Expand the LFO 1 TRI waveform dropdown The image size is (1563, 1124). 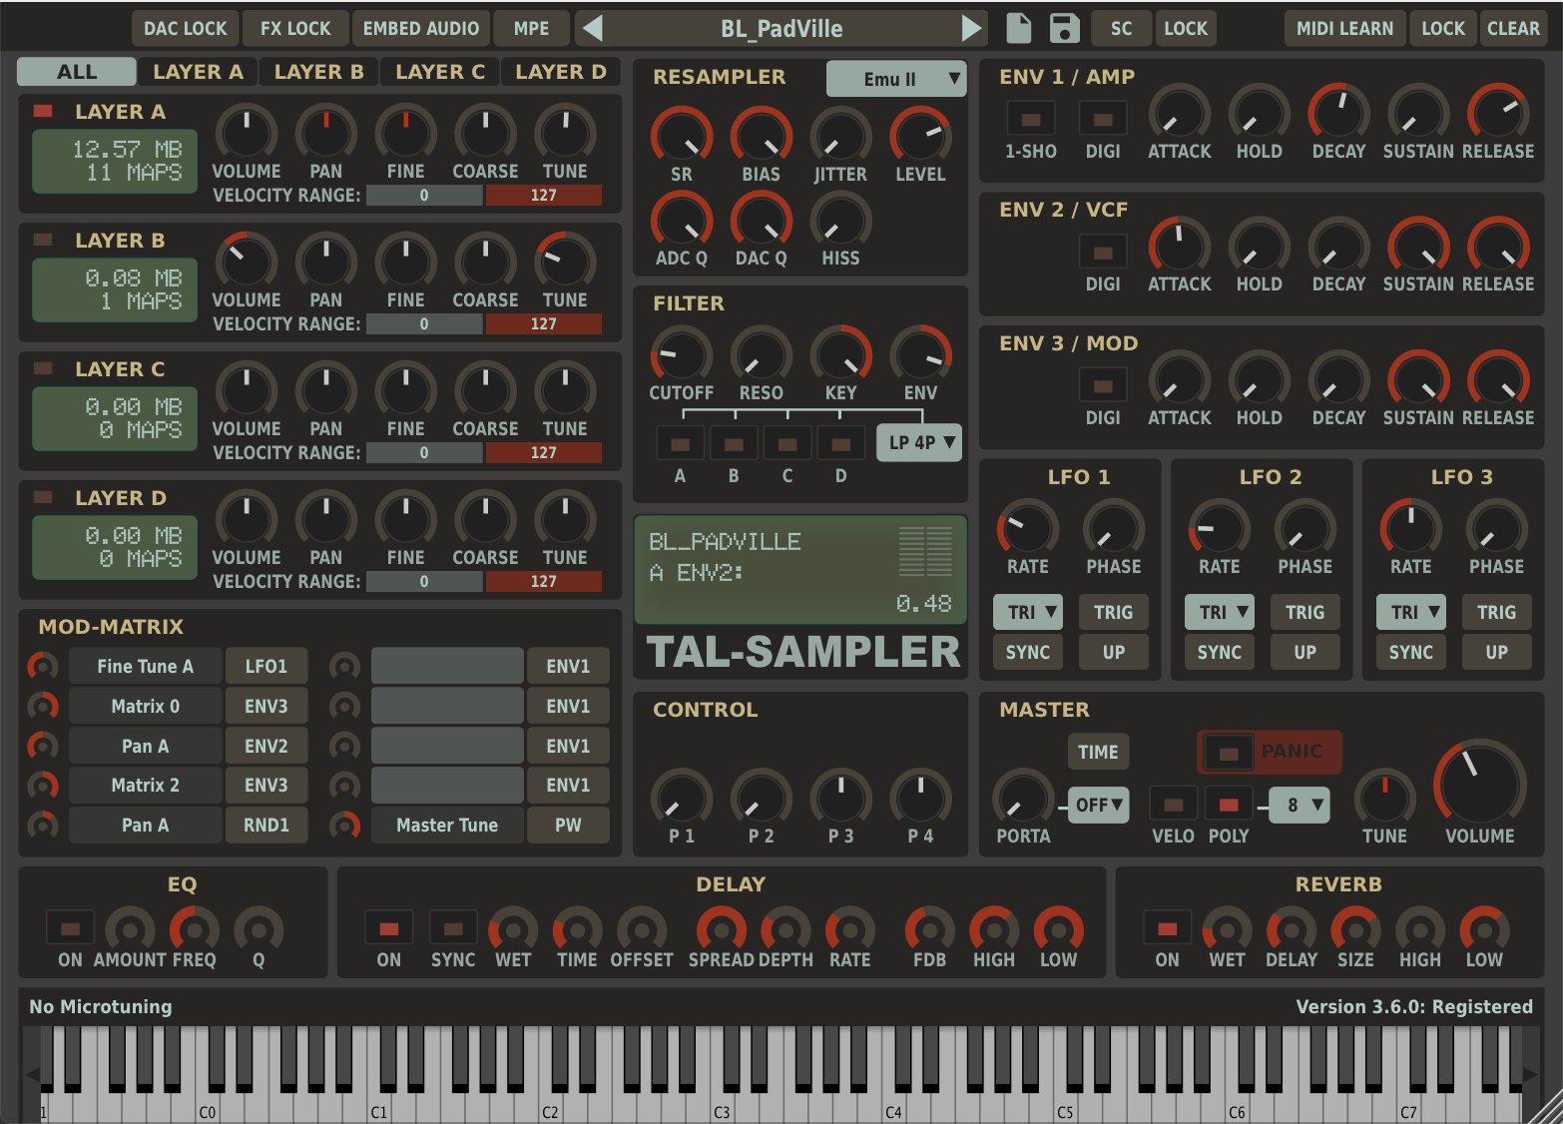(1027, 612)
